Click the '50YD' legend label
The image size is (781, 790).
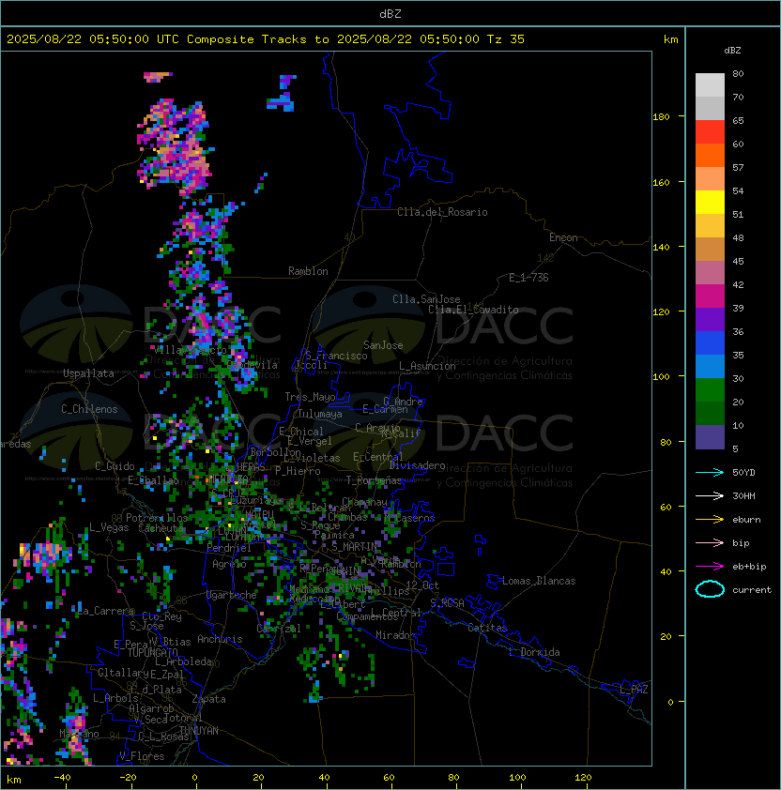[x=743, y=472]
